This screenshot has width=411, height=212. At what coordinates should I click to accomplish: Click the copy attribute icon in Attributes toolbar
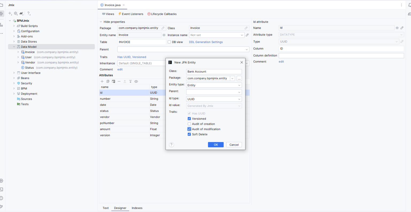(x=108, y=81)
